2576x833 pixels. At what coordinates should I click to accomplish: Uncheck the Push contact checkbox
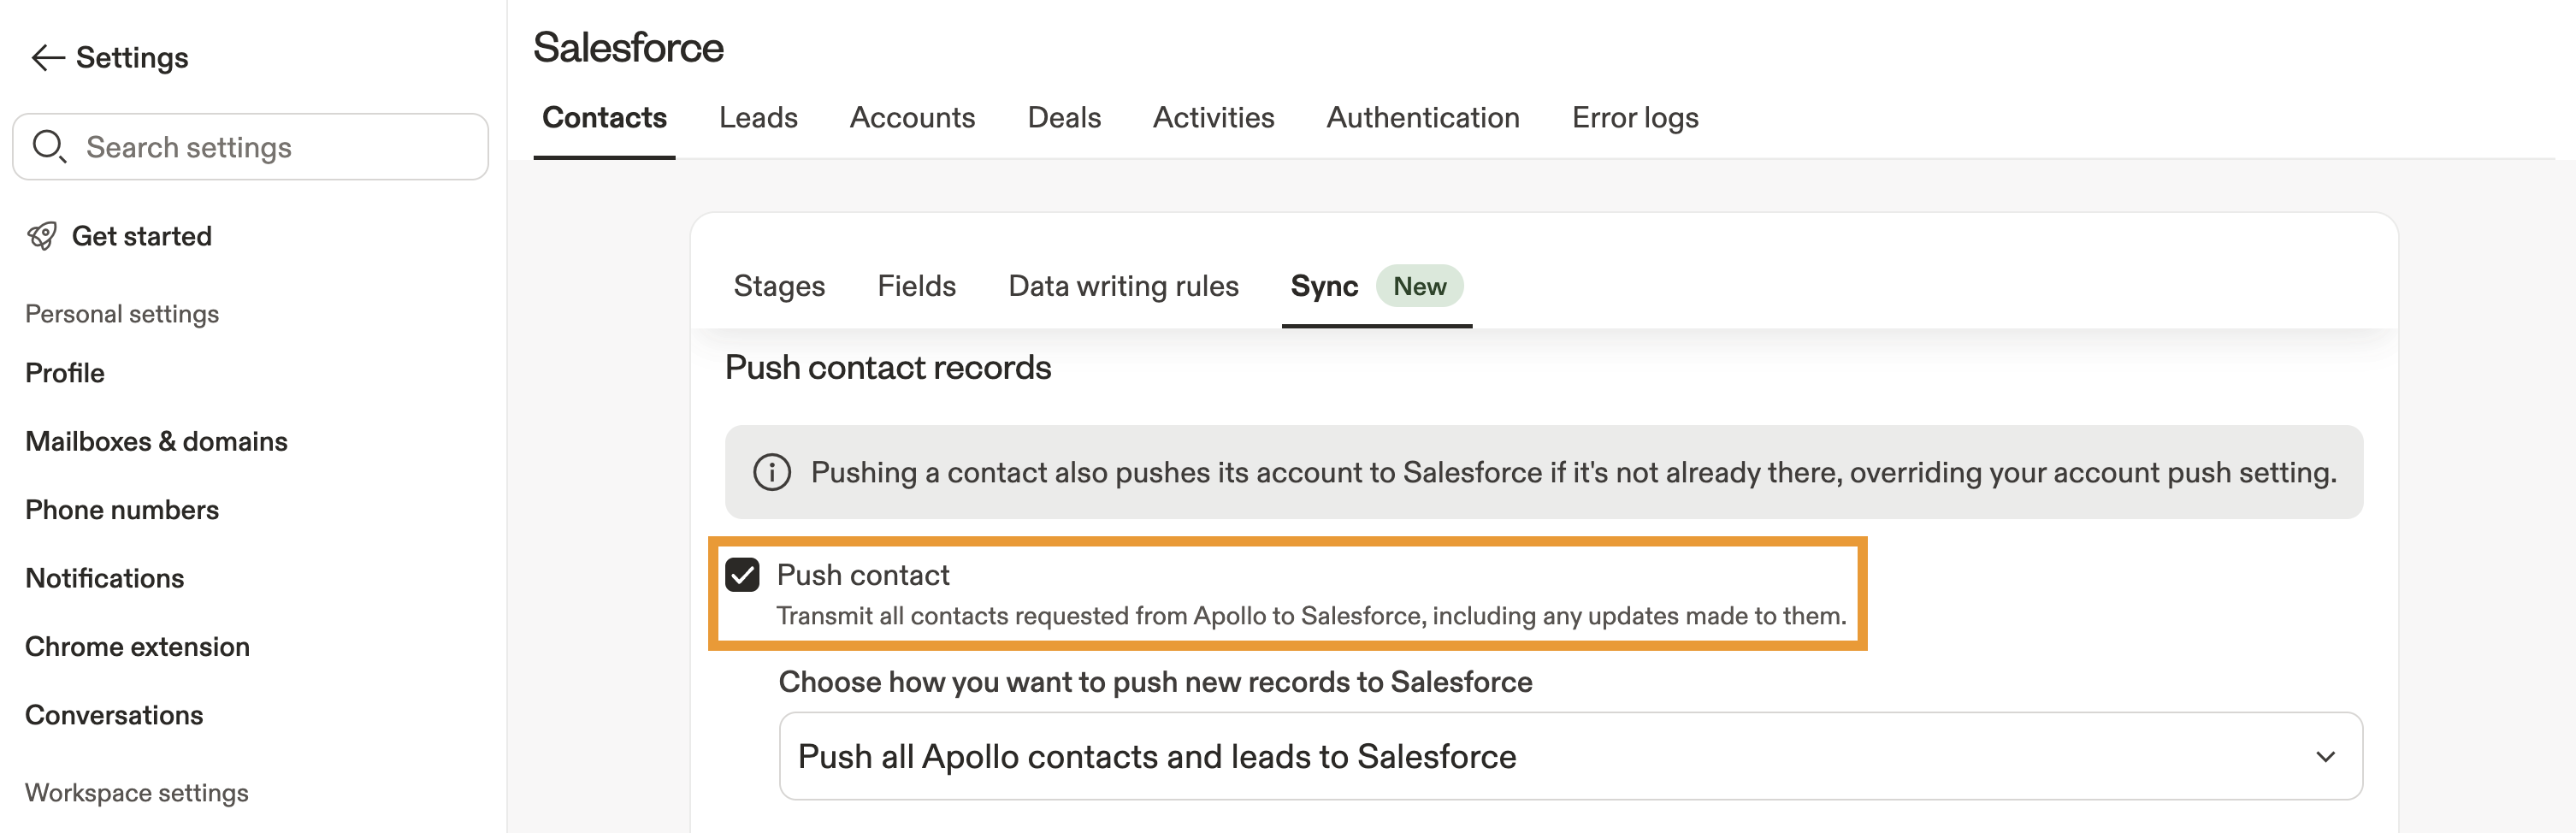click(x=742, y=575)
